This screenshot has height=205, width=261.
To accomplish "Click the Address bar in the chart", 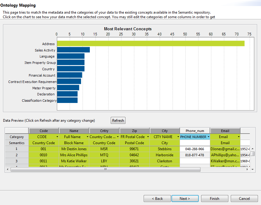I will (x=151, y=44).
